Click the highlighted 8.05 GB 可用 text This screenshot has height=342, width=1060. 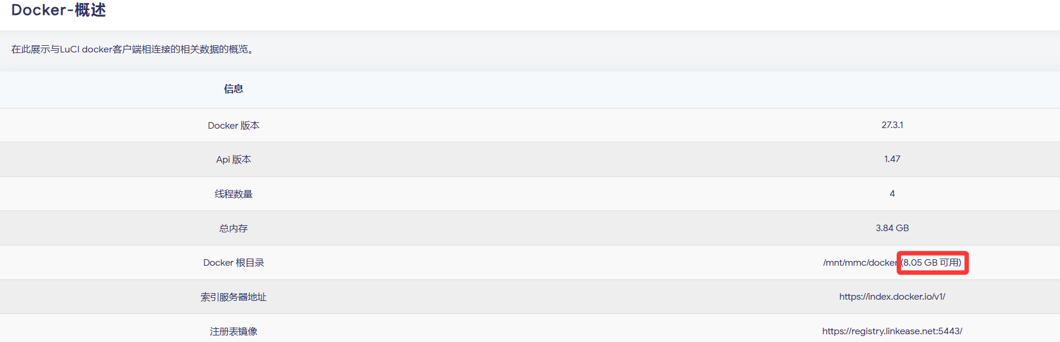click(931, 263)
